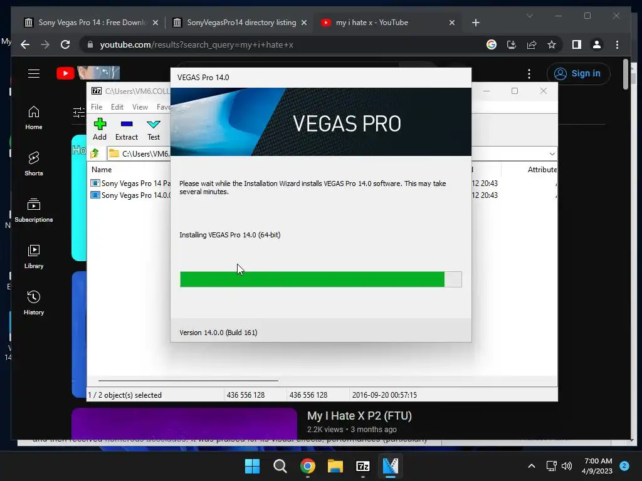This screenshot has height=481, width=642.
Task: Click the Add button in 7-Zip toolbar
Action: pyautogui.click(x=100, y=129)
